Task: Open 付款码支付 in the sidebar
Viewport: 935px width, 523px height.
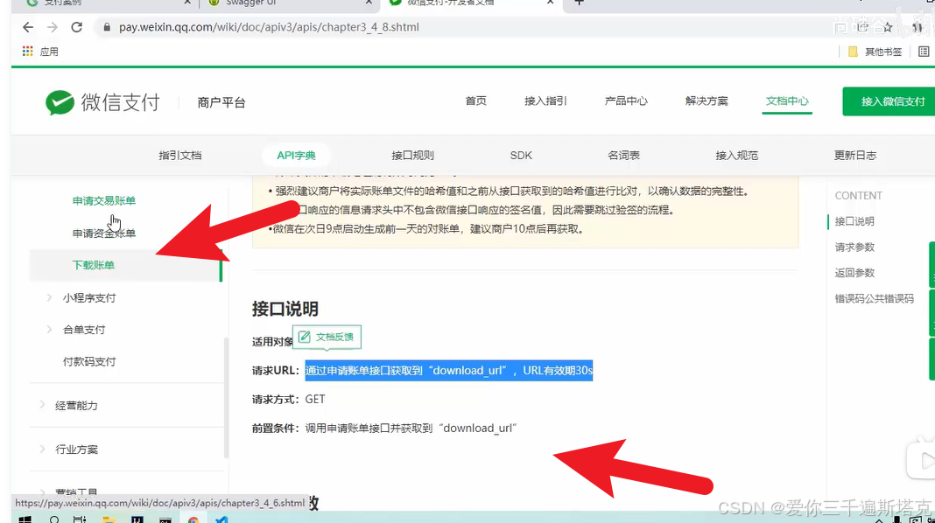Action: coord(89,361)
